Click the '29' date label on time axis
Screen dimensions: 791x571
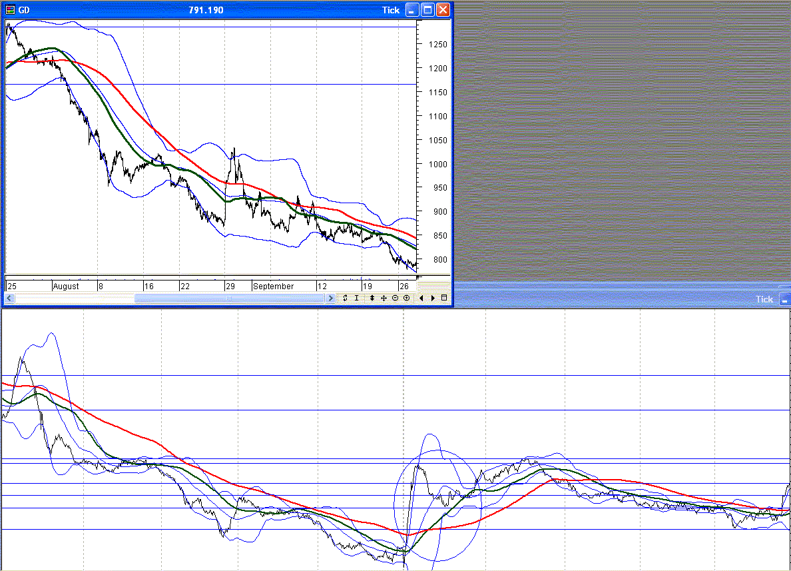pos(230,286)
